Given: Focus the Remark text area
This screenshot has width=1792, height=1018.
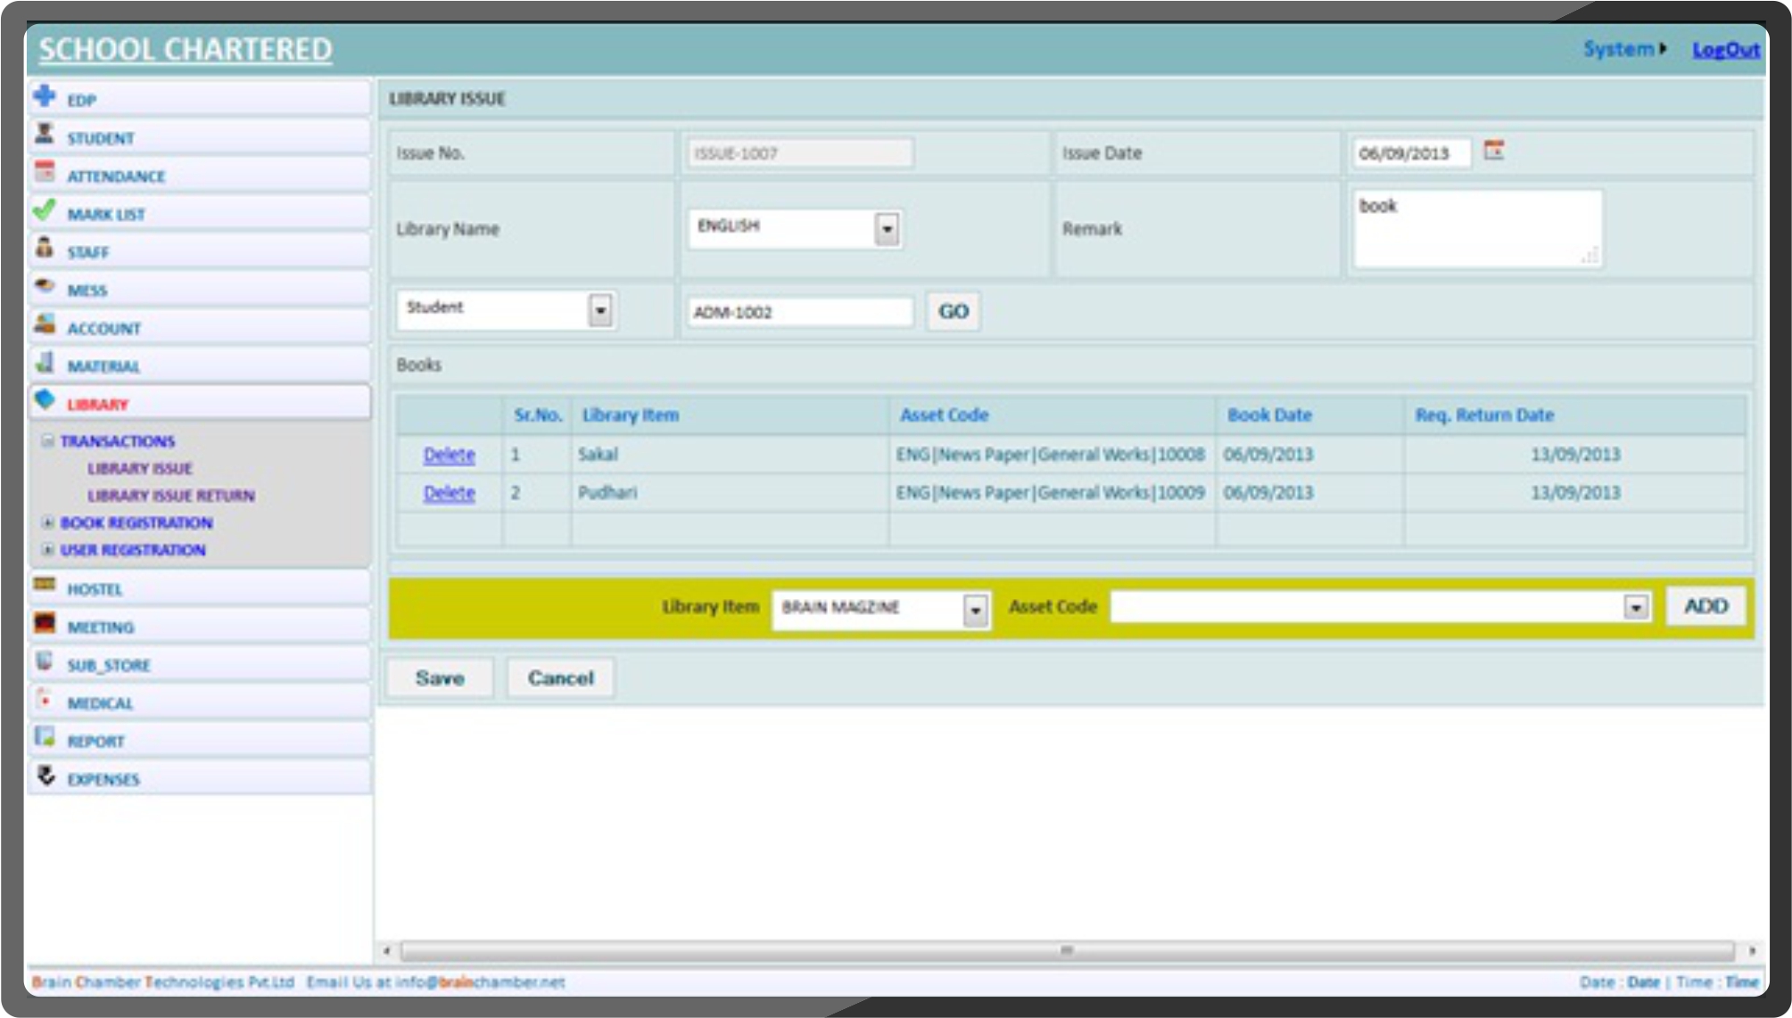Looking at the screenshot, I should (1477, 228).
